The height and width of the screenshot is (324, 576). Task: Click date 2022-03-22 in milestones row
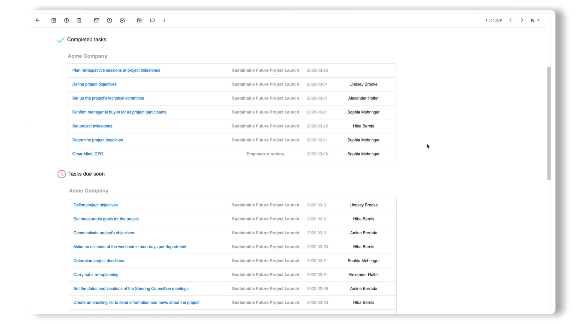coord(317,126)
